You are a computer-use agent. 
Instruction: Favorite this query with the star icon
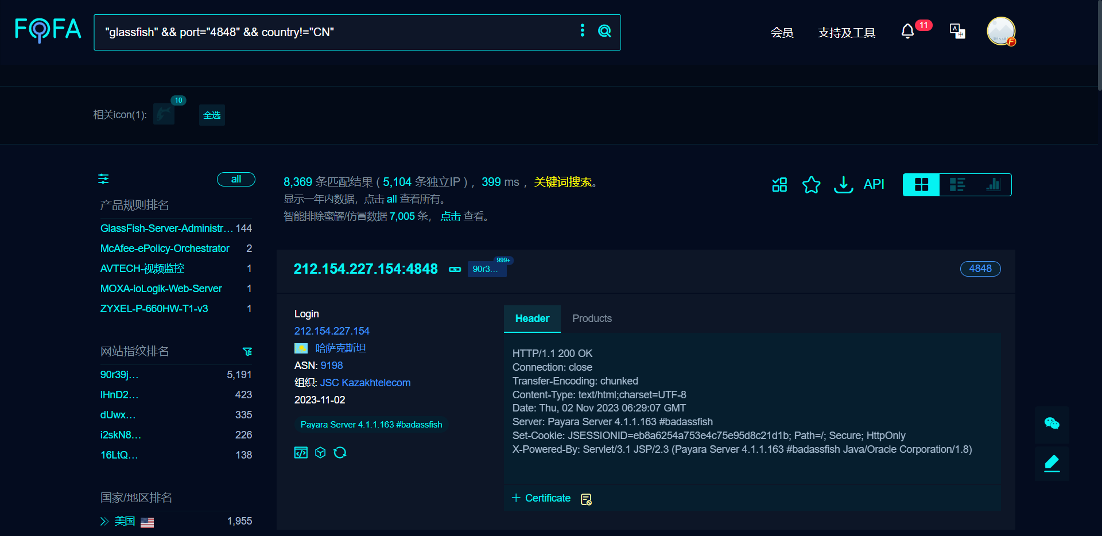(x=811, y=184)
